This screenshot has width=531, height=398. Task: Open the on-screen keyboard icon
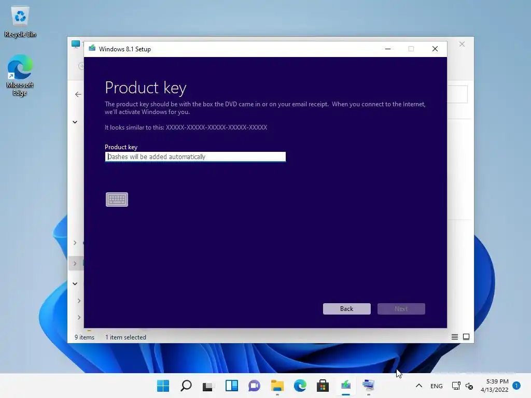117,200
